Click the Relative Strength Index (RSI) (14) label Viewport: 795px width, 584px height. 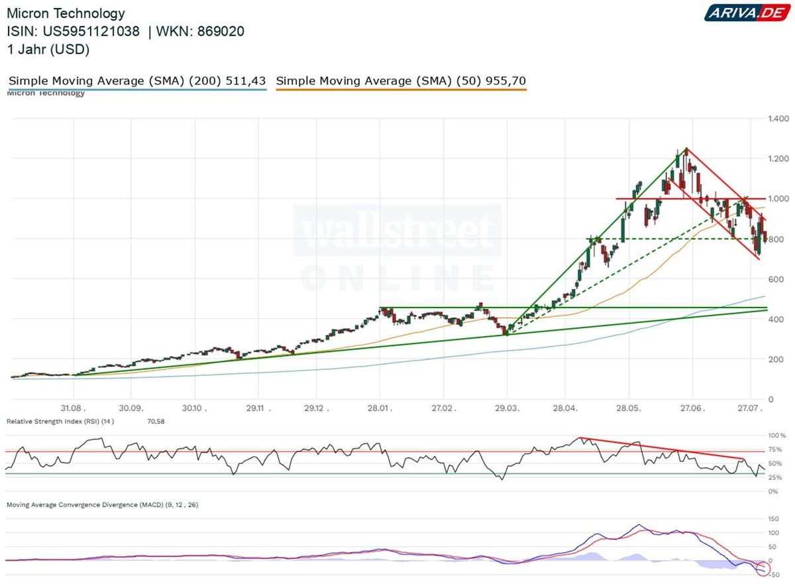click(60, 421)
